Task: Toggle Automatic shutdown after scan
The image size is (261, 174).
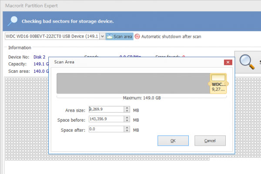Action: coord(168,36)
